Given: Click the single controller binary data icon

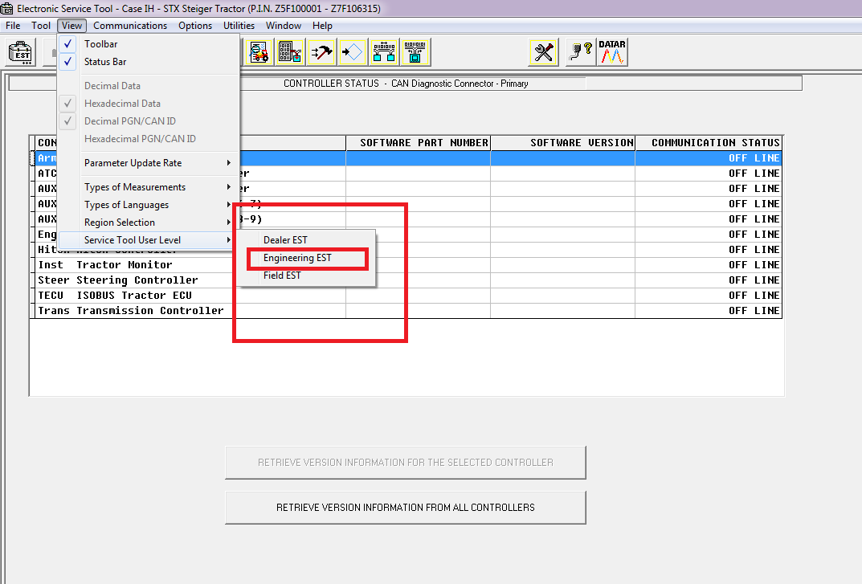Looking at the screenshot, I should click(415, 52).
